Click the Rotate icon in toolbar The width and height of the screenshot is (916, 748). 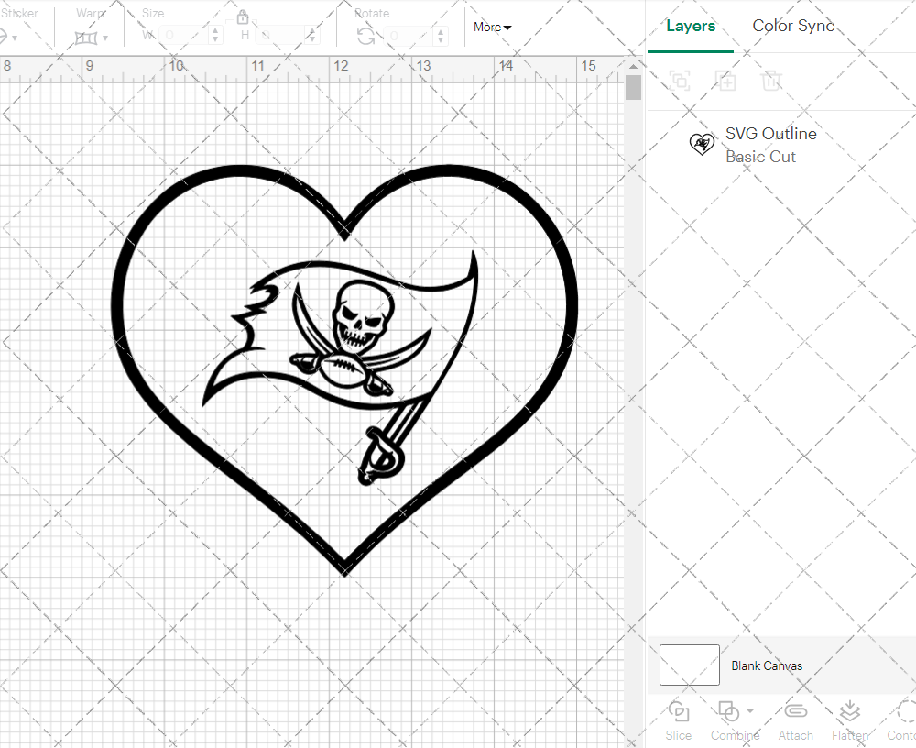click(365, 36)
